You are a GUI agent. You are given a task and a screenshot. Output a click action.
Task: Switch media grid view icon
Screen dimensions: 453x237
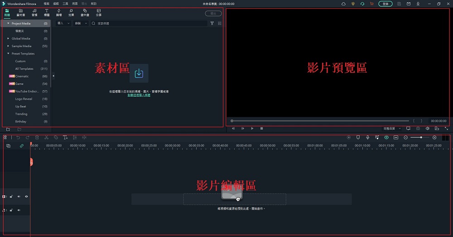click(220, 23)
